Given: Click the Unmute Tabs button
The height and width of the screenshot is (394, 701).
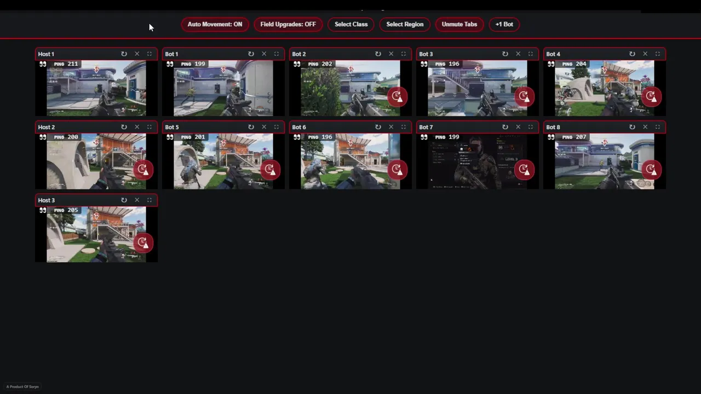Looking at the screenshot, I should 459,25.
